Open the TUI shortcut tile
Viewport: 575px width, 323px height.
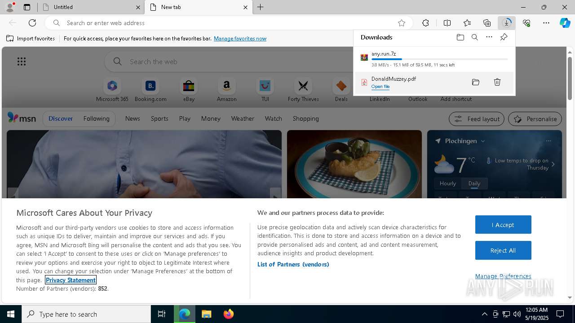tap(265, 90)
